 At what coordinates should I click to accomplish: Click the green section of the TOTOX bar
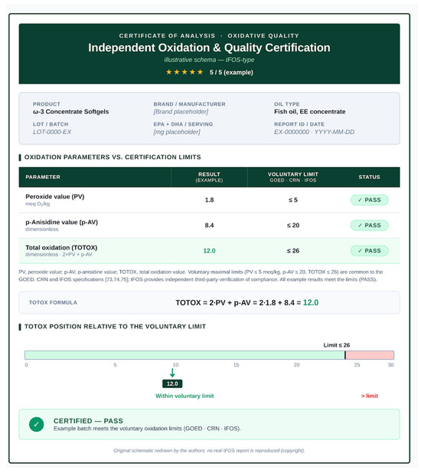[x=184, y=355]
